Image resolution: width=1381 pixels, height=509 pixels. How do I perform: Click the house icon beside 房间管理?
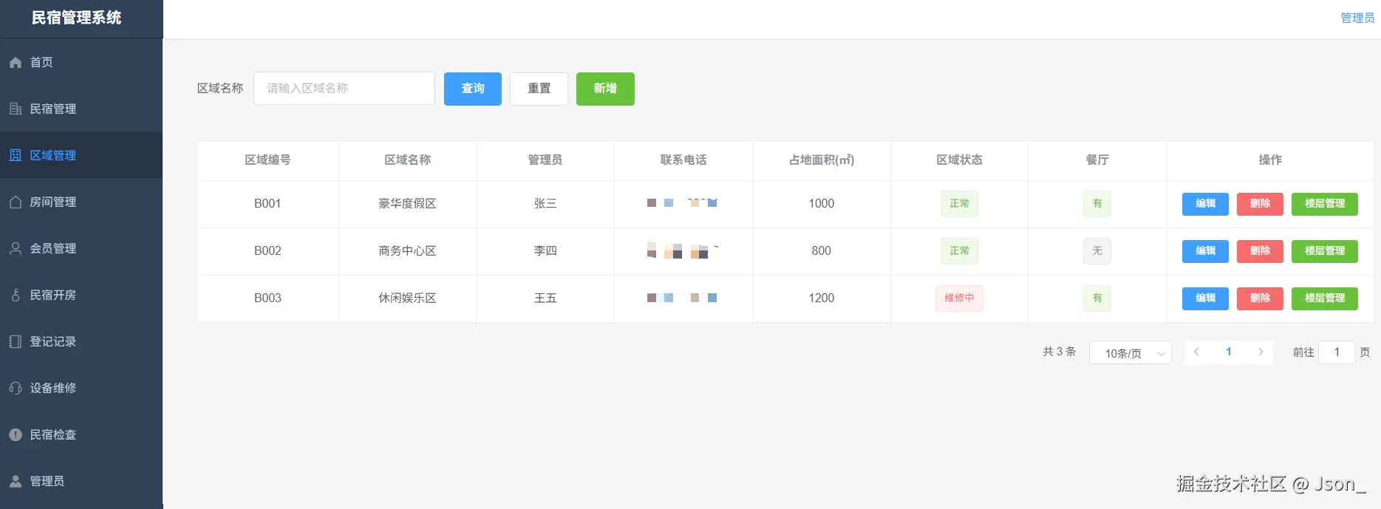tap(16, 202)
